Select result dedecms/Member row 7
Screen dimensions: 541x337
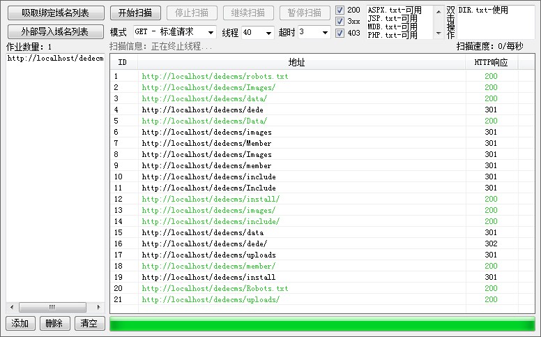322,143
